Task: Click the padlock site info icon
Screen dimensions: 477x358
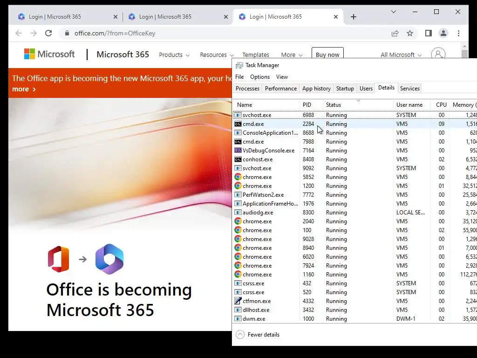Action: (67, 33)
